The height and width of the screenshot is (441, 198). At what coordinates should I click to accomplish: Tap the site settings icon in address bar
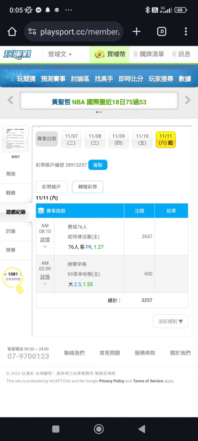32,31
